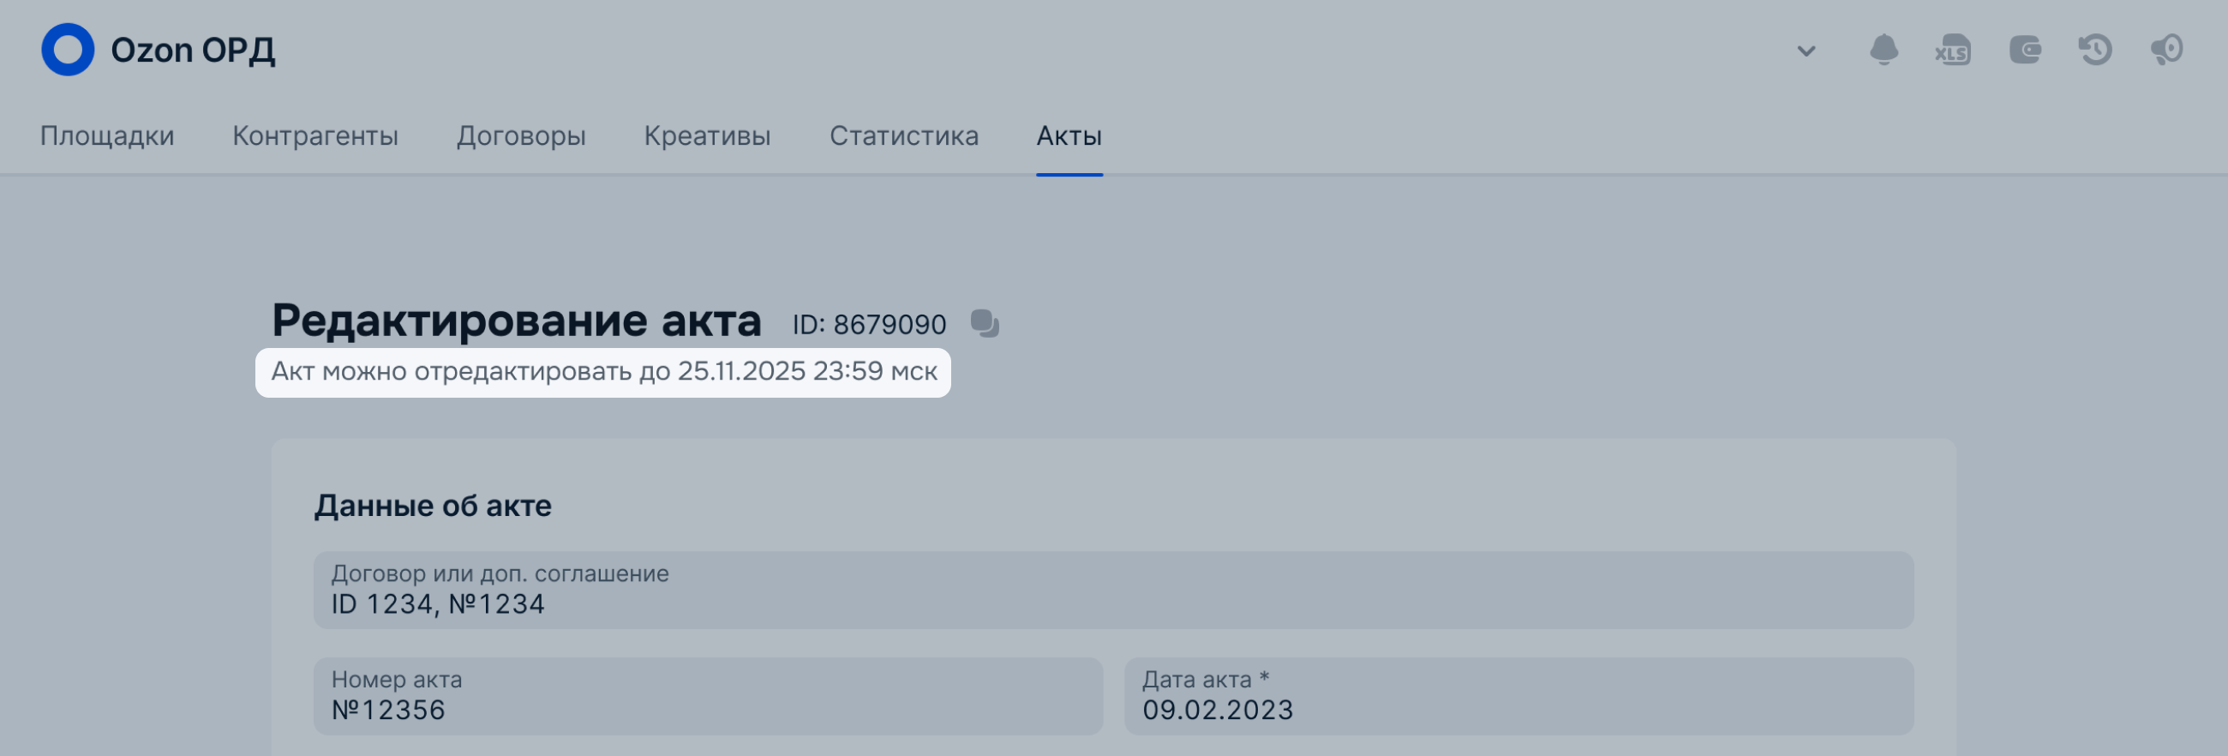This screenshot has width=2228, height=756.
Task: Open the Креативы tab
Action: (708, 135)
